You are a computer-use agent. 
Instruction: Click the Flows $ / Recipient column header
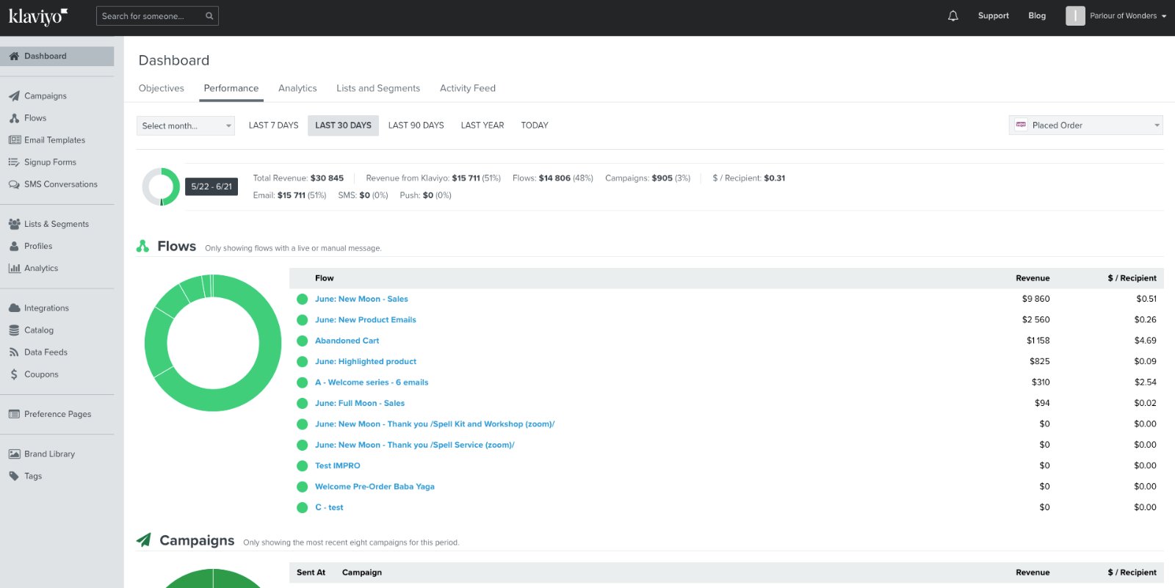coord(1132,278)
